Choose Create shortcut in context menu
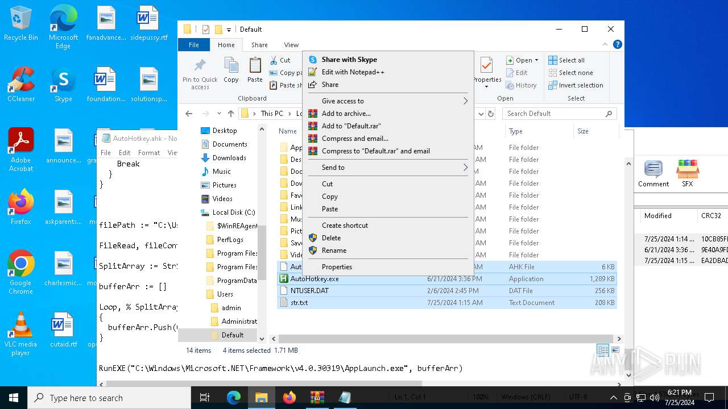This screenshot has width=728, height=409. click(x=388, y=226)
